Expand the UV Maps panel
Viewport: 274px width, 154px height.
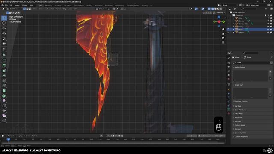pyautogui.click(x=238, y=106)
